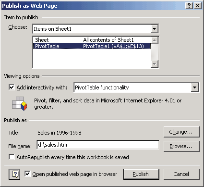
Task: Enable AutoRepublish every time workbook is saved
Action: pyautogui.click(x=12, y=157)
